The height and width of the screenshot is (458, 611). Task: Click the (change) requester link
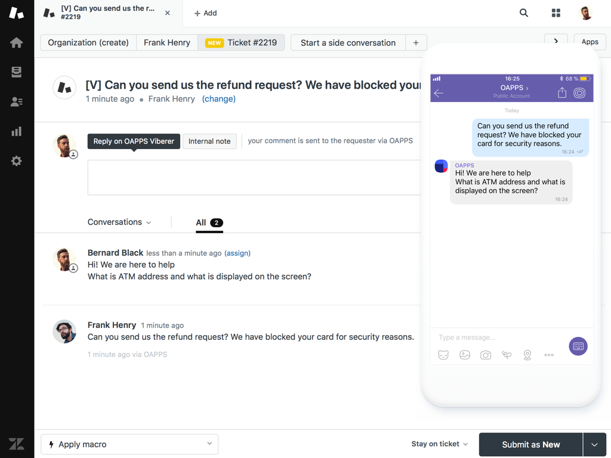(218, 99)
